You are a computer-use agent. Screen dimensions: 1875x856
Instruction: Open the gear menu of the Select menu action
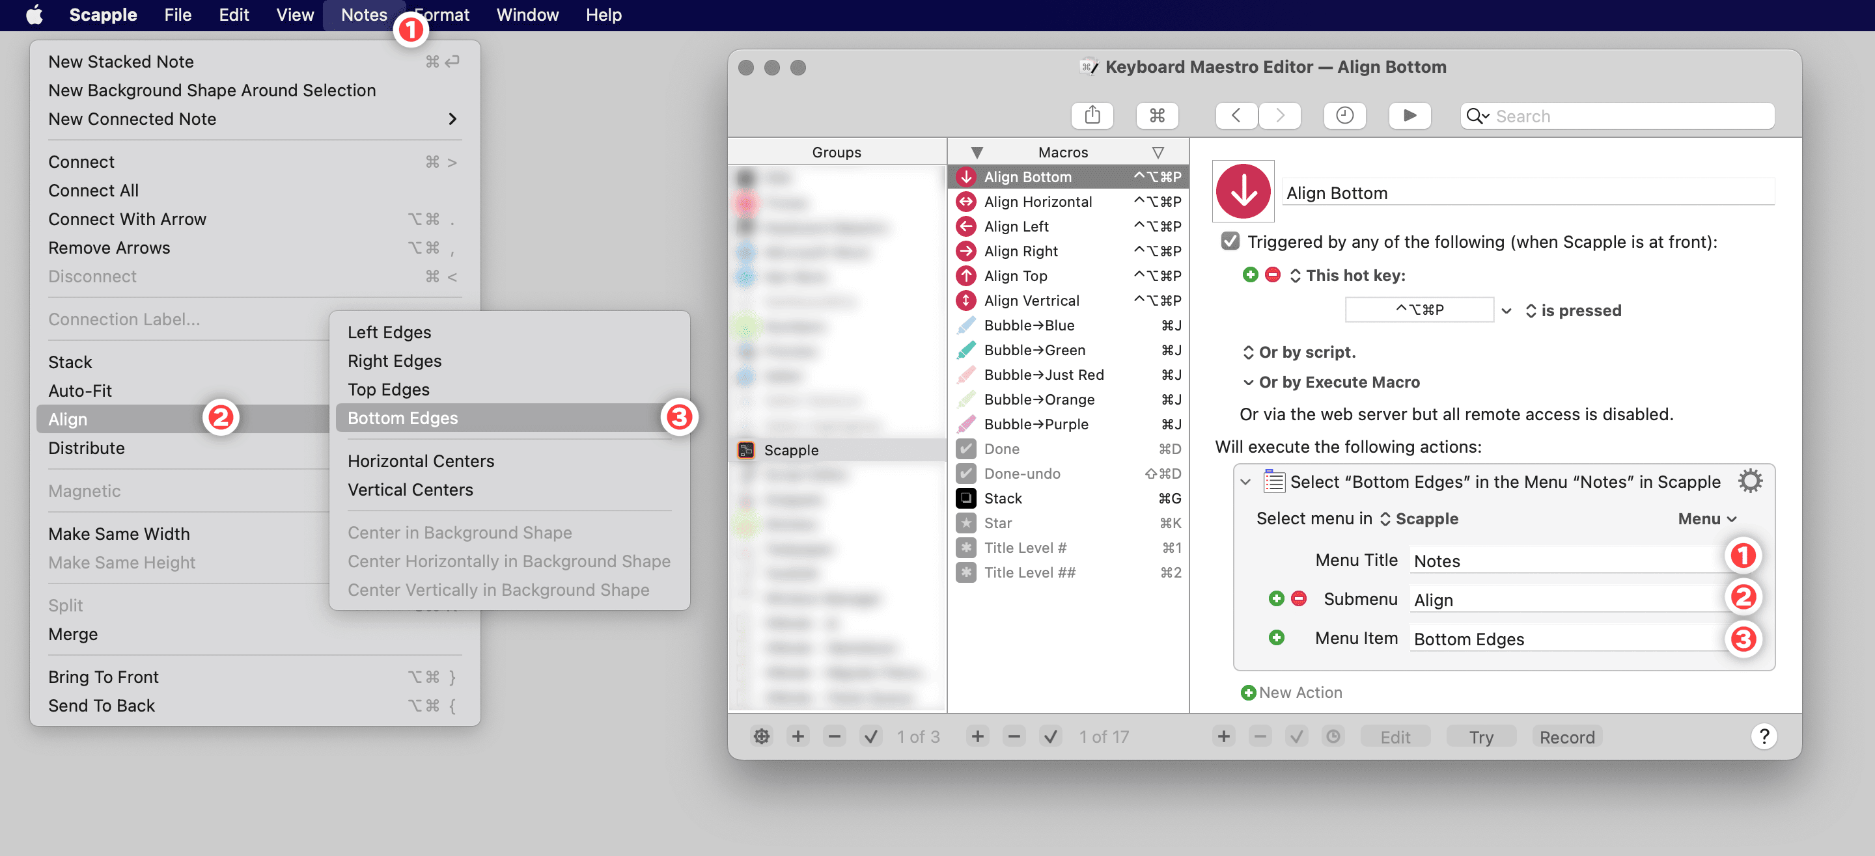tap(1751, 481)
